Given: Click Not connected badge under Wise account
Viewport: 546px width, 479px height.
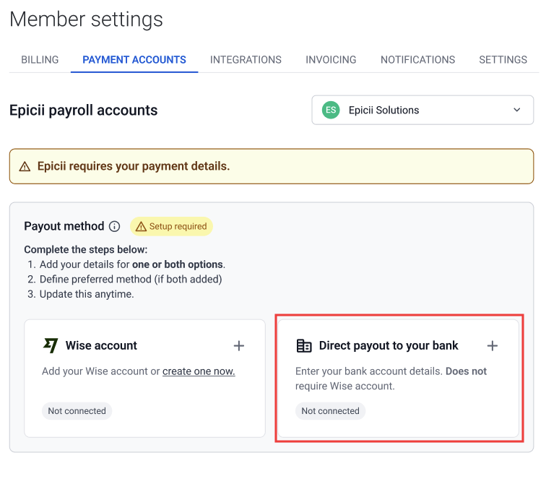Looking at the screenshot, I should (77, 411).
